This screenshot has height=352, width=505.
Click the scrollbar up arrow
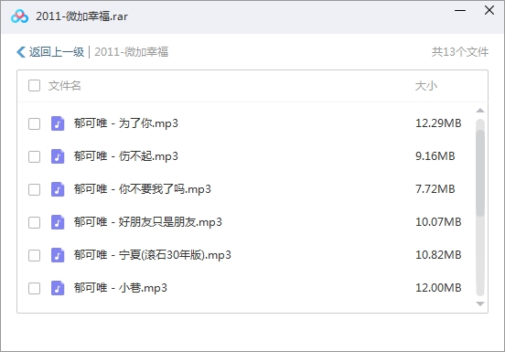pos(480,111)
